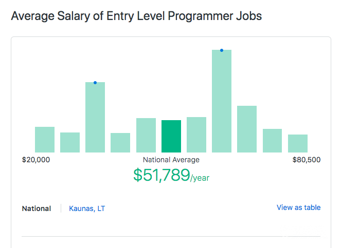Click the National Average label
The width and height of the screenshot is (341, 248).
coord(171,160)
